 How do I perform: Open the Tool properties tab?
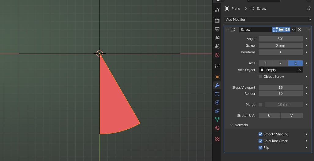pos(217,9)
